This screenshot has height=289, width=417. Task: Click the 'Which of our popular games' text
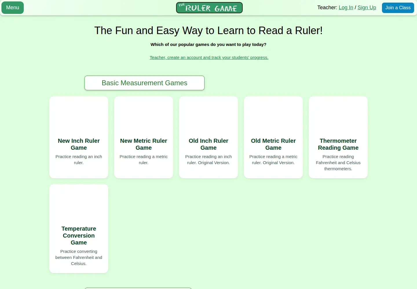209,45
